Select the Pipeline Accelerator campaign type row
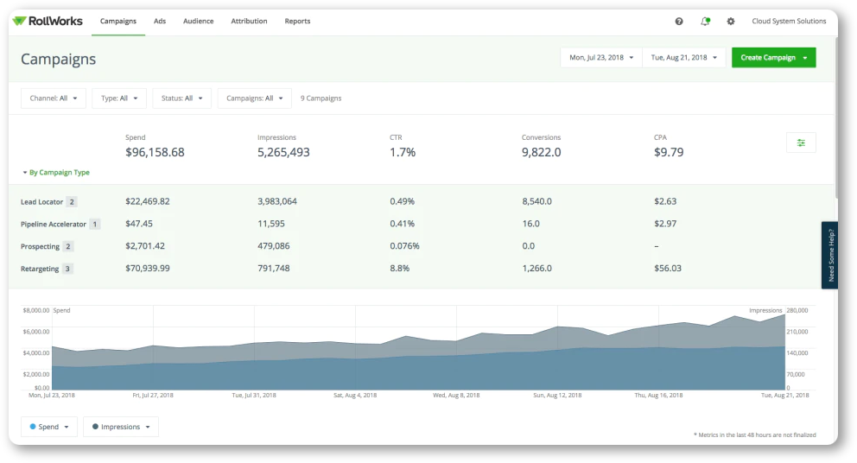 (422, 224)
